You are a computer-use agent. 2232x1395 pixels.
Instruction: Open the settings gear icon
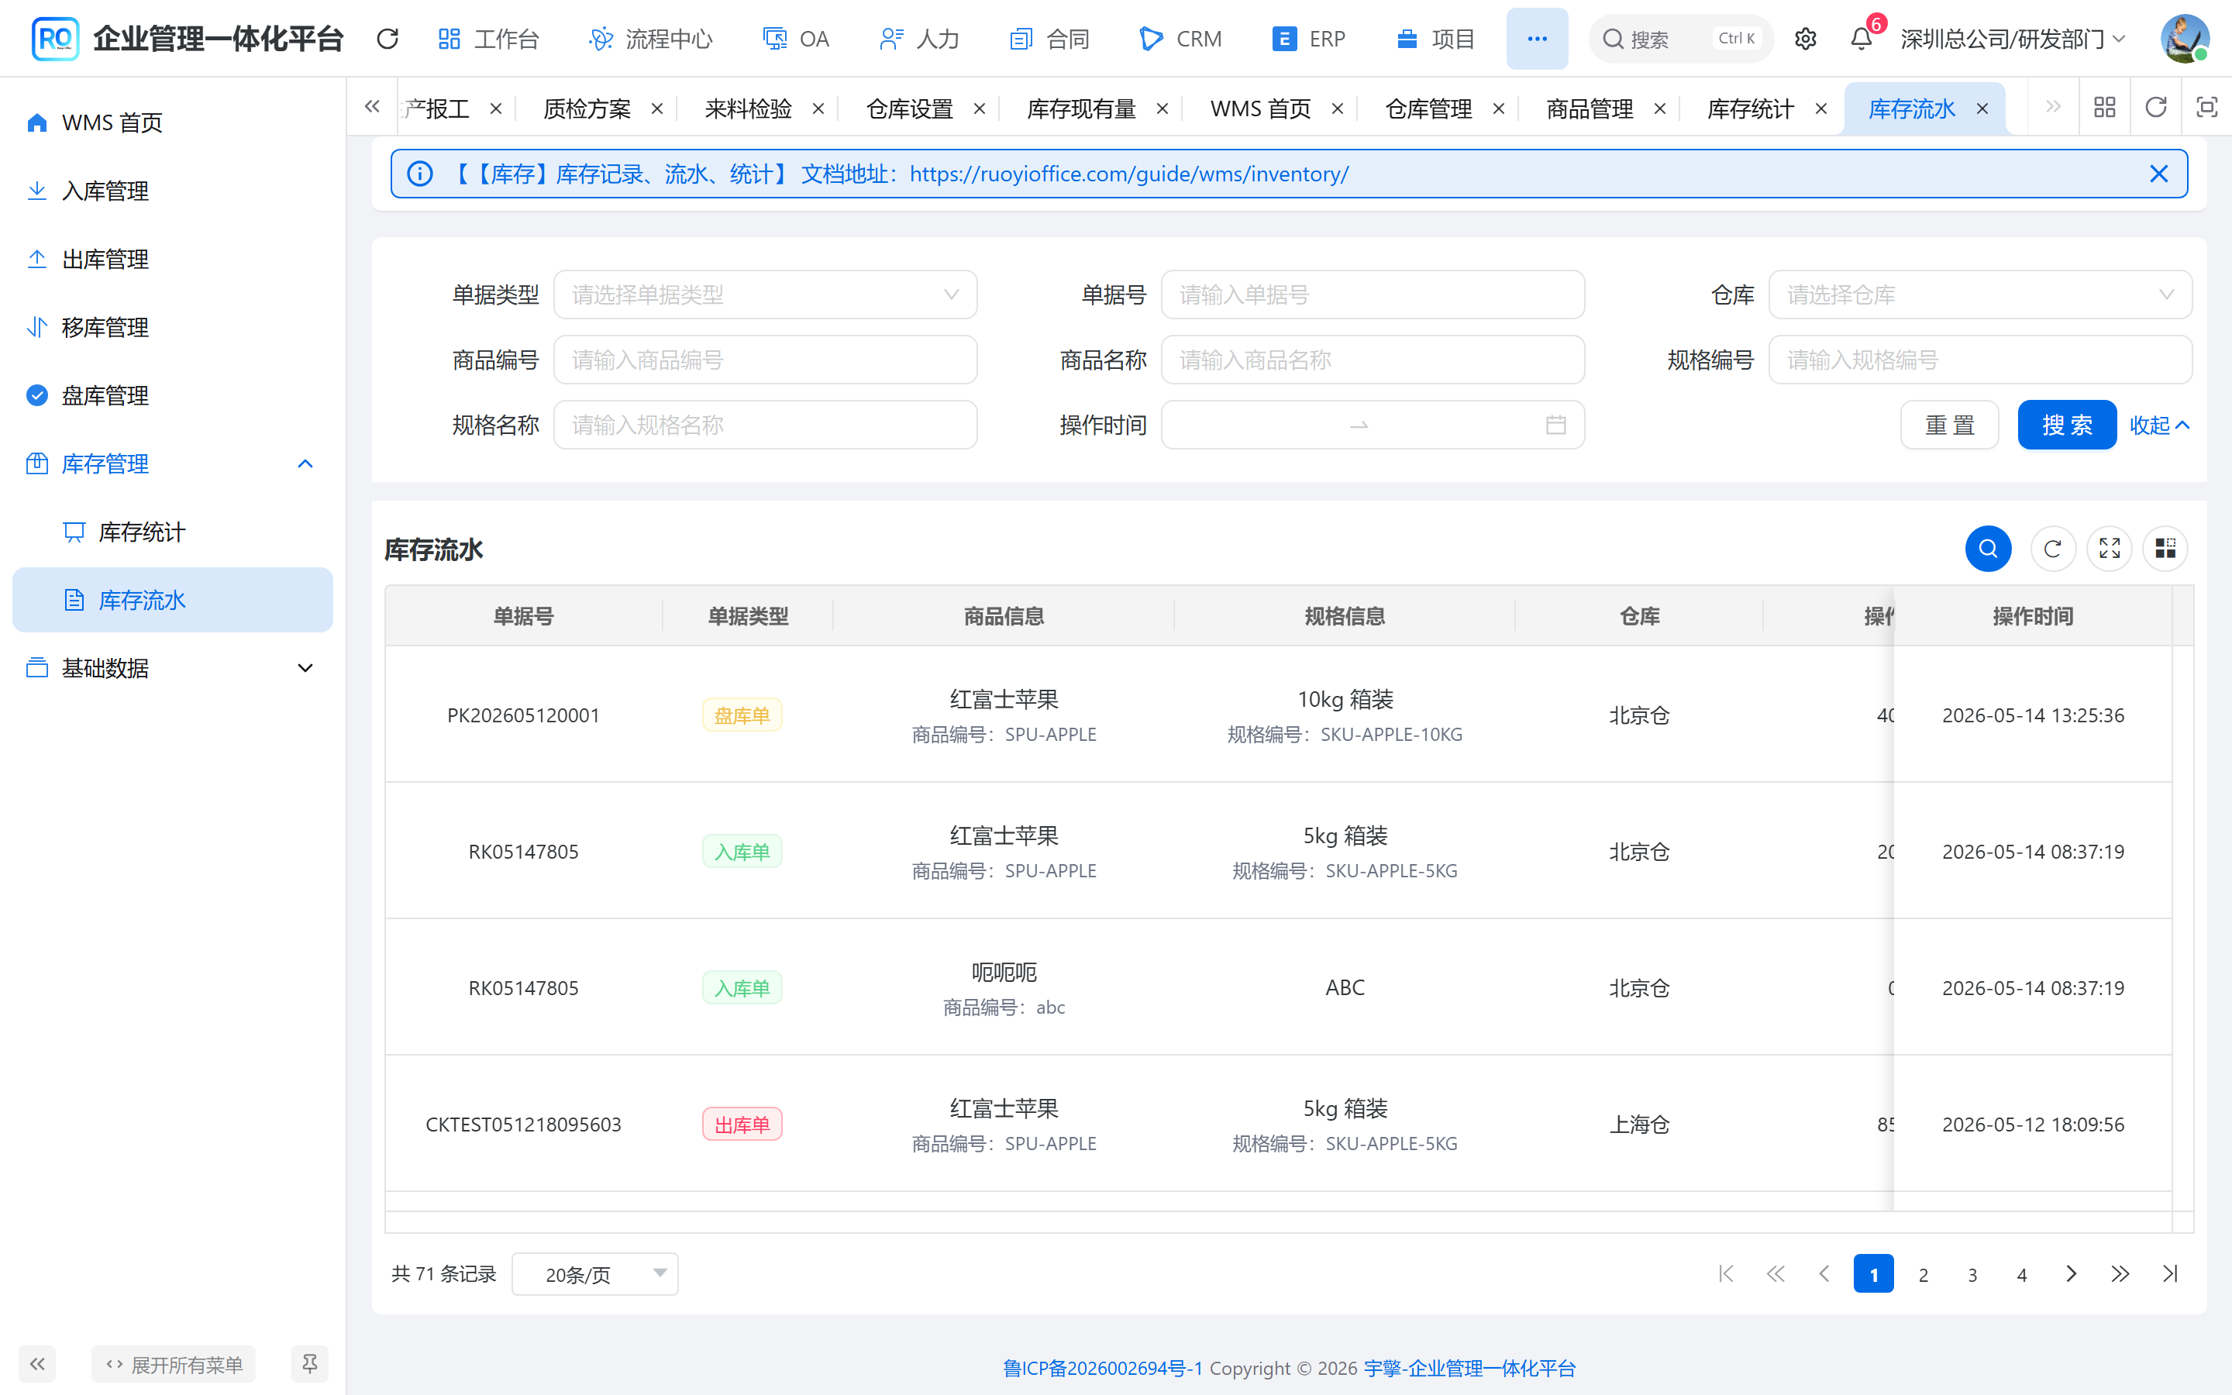tap(1805, 39)
